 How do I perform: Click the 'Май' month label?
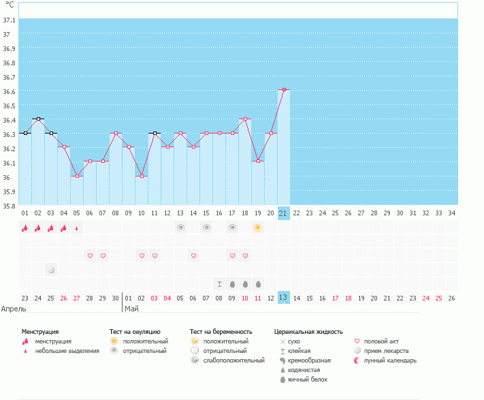coord(132,309)
